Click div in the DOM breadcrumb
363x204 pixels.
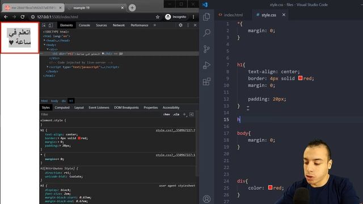[x=64, y=101]
